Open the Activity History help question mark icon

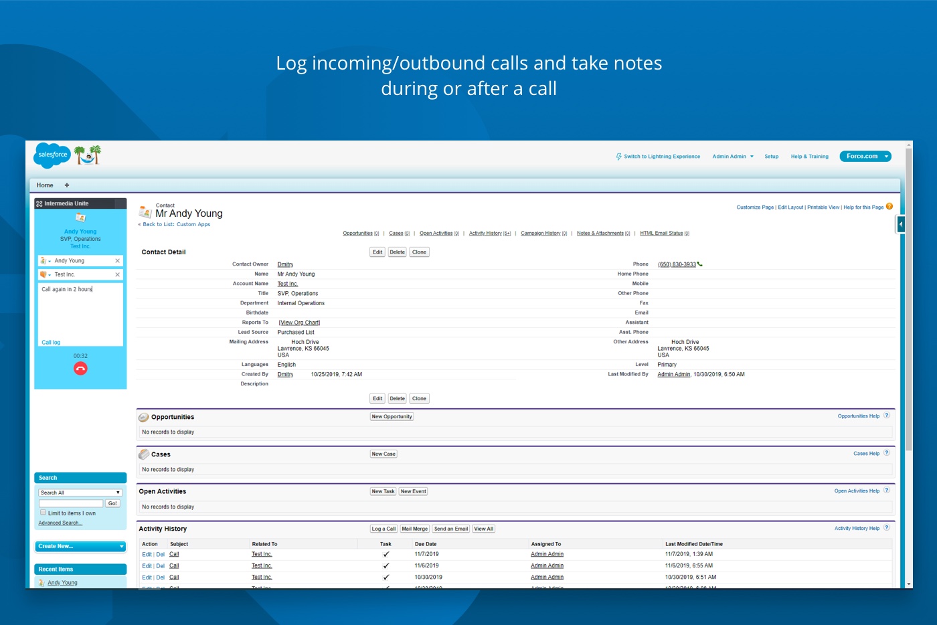click(887, 528)
